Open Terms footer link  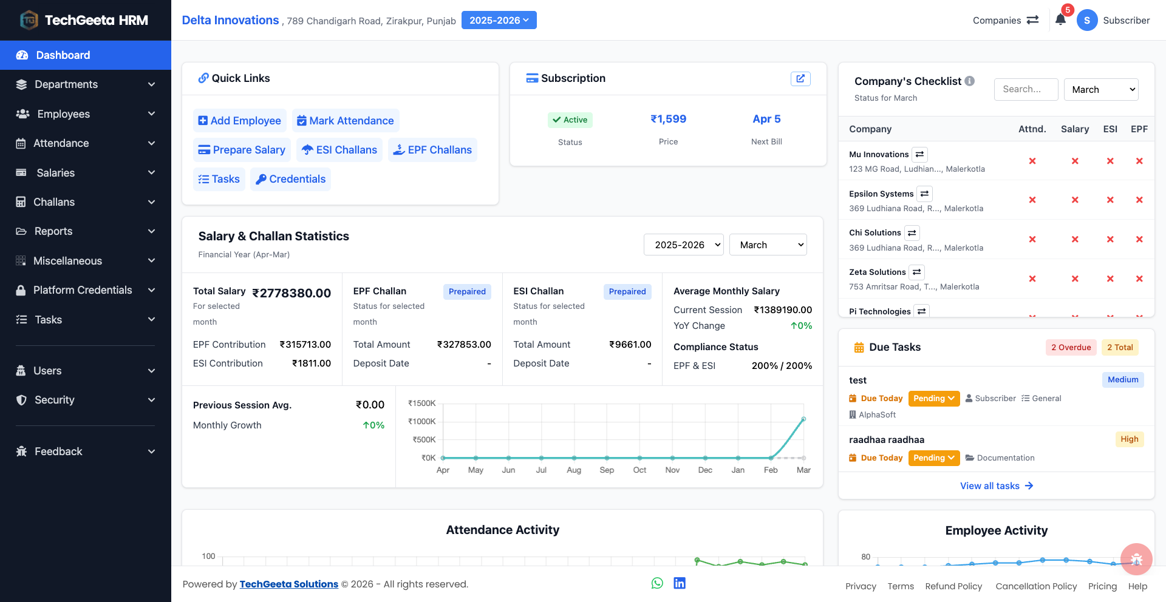(x=901, y=586)
